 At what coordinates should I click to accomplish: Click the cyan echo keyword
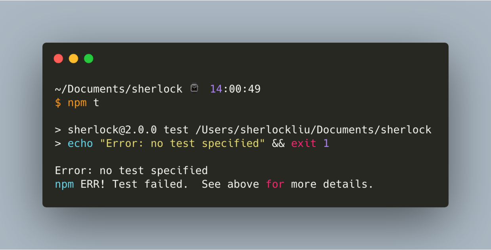[80, 143]
